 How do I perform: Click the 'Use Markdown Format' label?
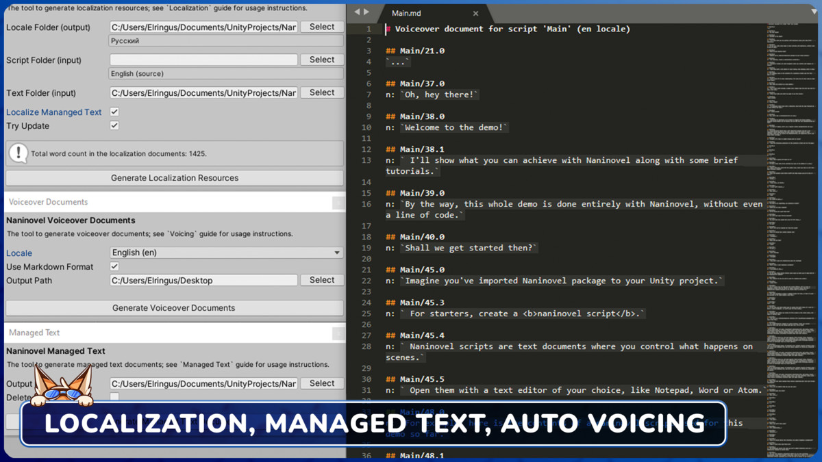(50, 266)
